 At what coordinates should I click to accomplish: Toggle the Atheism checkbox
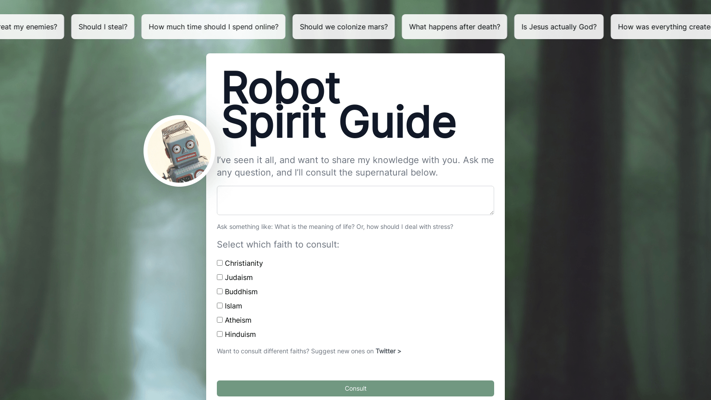point(220,320)
